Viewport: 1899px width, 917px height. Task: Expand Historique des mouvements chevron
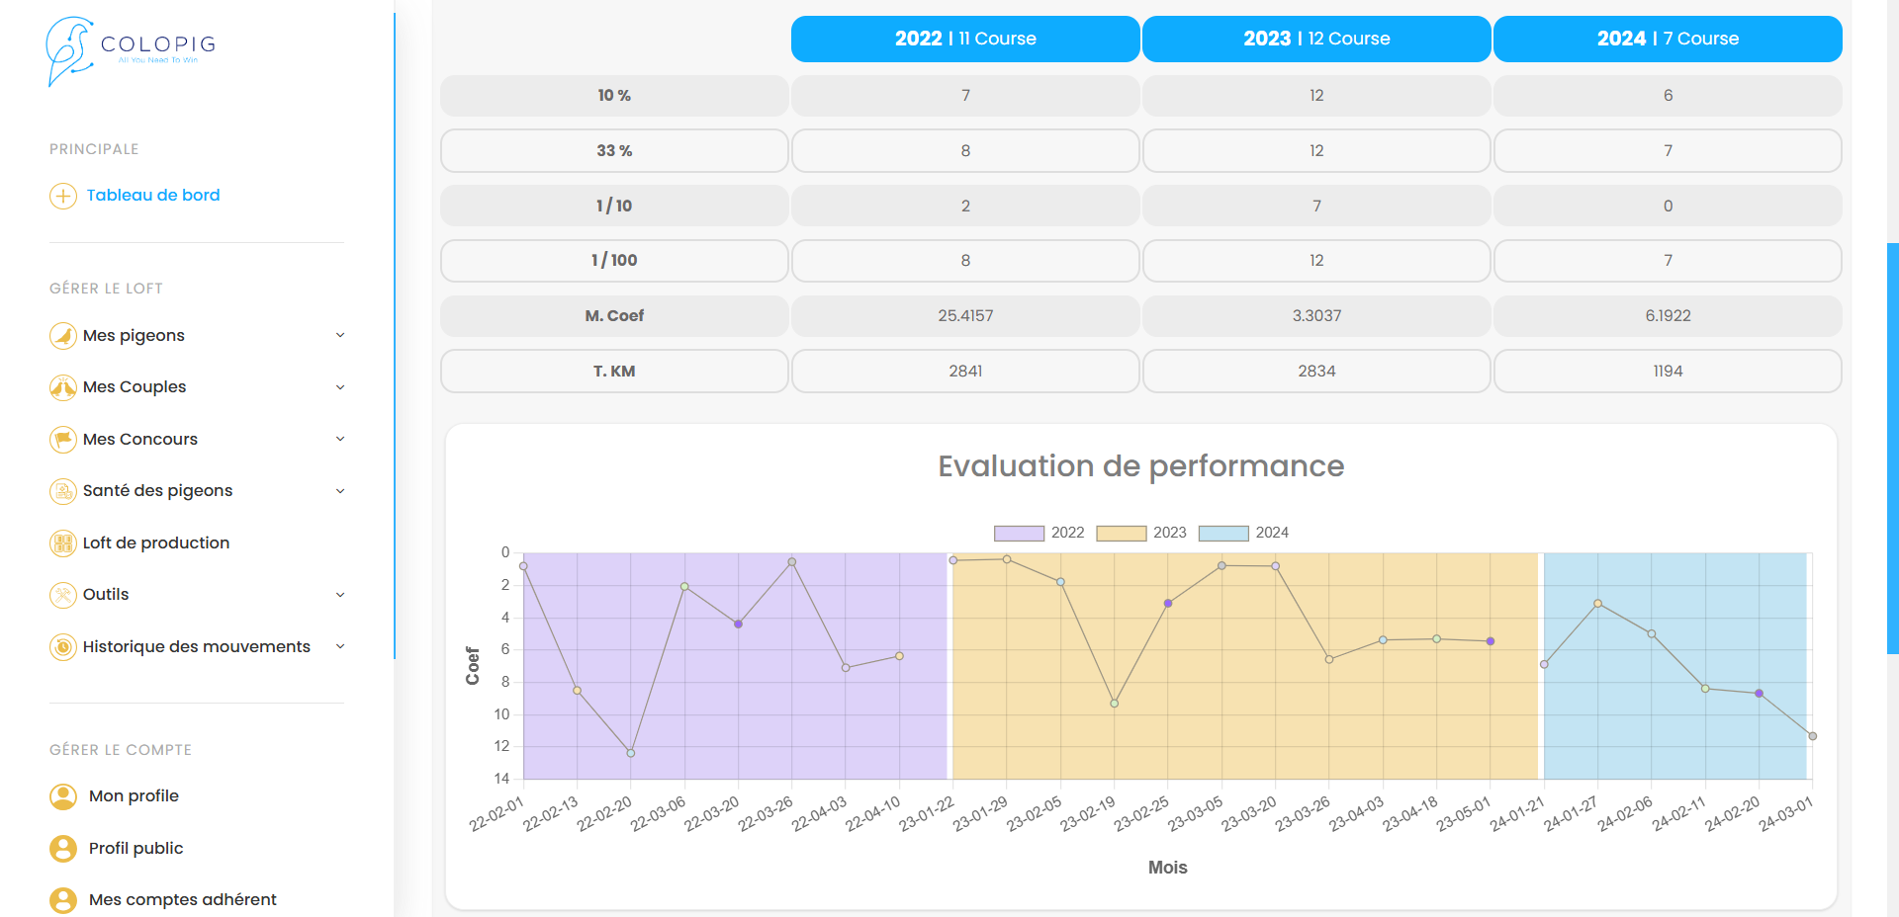tap(340, 647)
